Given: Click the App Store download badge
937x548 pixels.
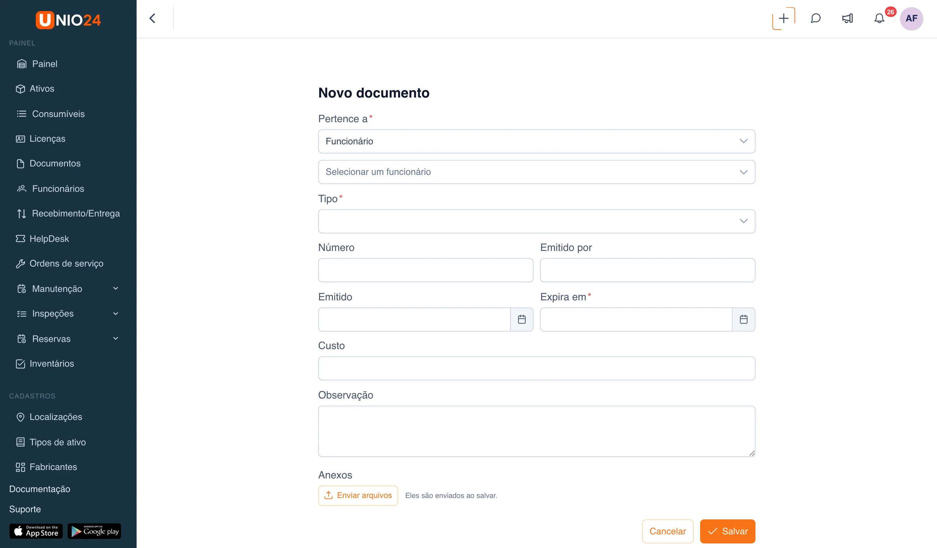Looking at the screenshot, I should click(x=36, y=531).
